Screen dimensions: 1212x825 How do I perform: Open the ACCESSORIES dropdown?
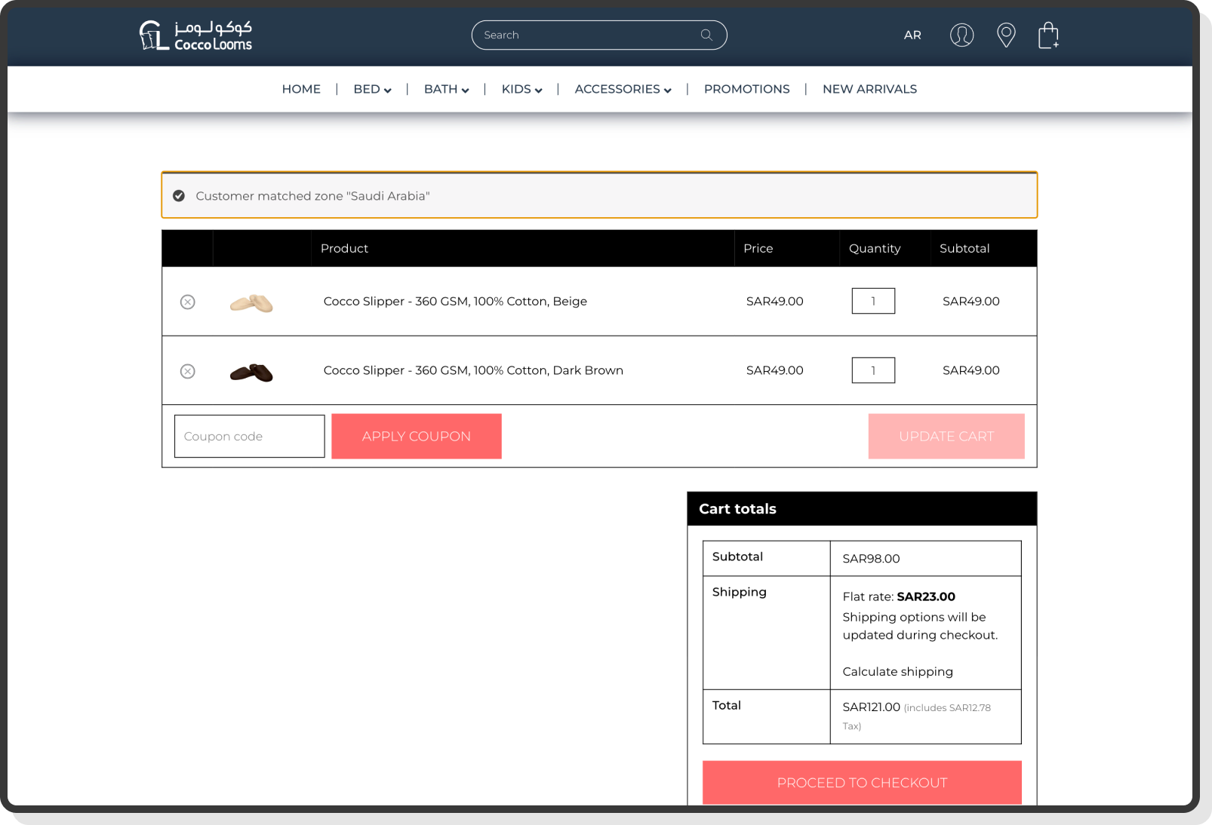pyautogui.click(x=622, y=89)
